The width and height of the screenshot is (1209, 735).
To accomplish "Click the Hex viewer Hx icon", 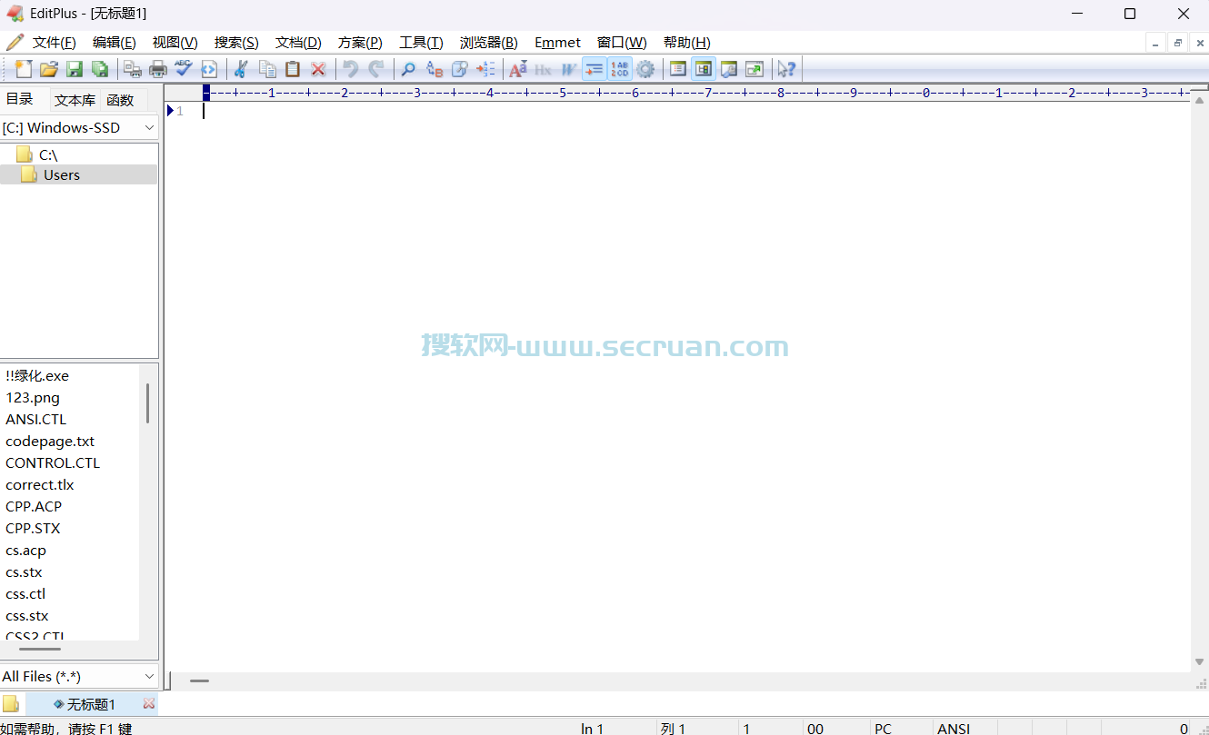I will 543,69.
